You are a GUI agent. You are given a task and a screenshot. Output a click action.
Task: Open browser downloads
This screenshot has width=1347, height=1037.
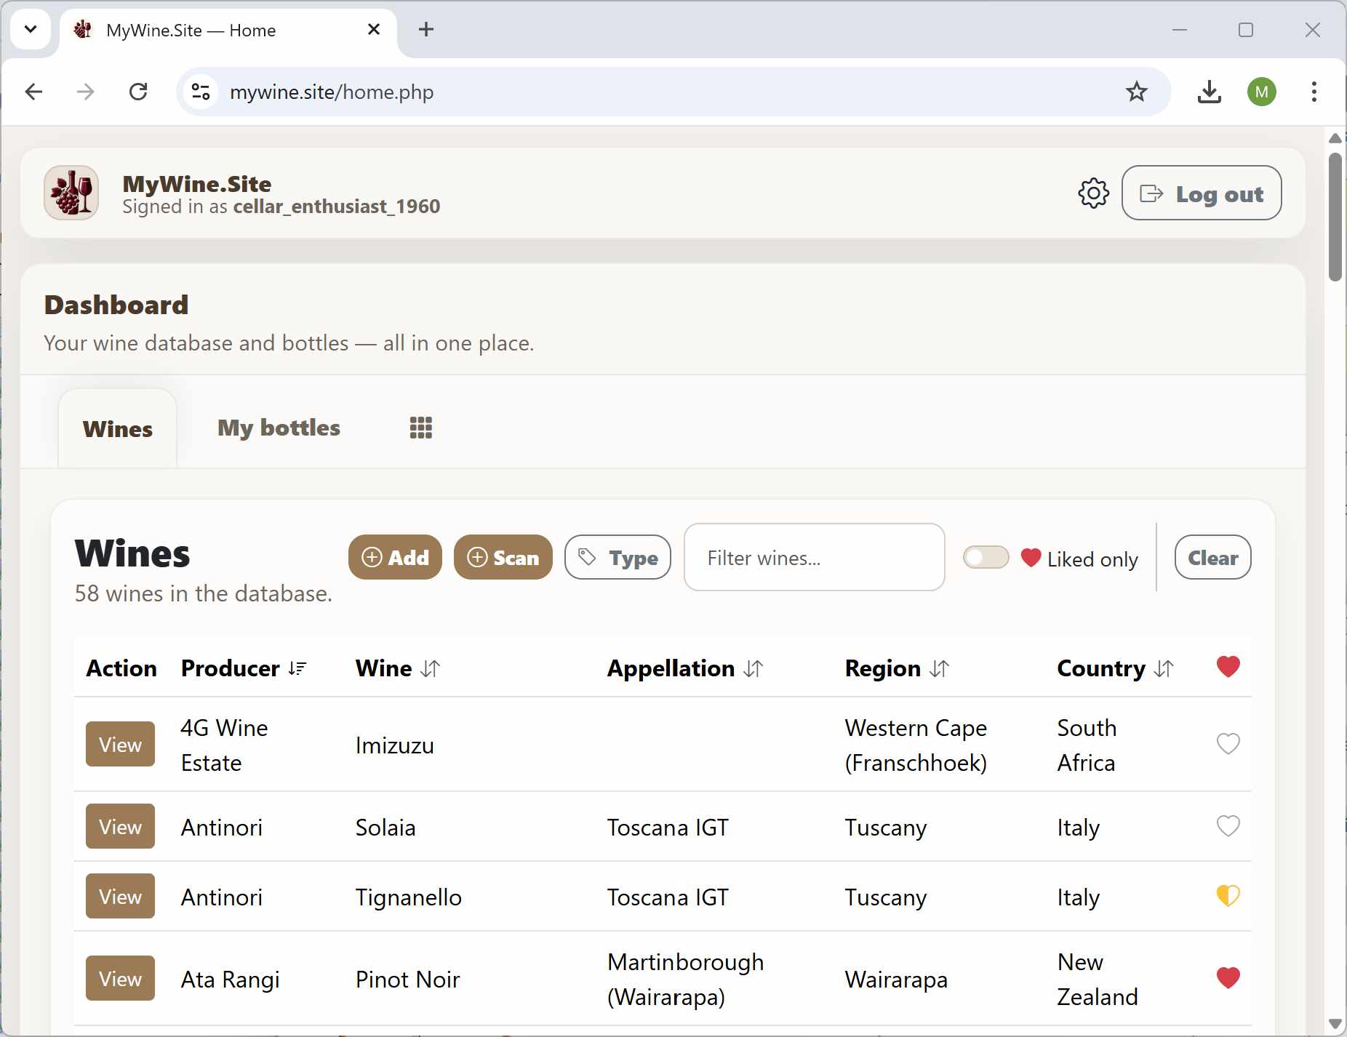[x=1209, y=92]
